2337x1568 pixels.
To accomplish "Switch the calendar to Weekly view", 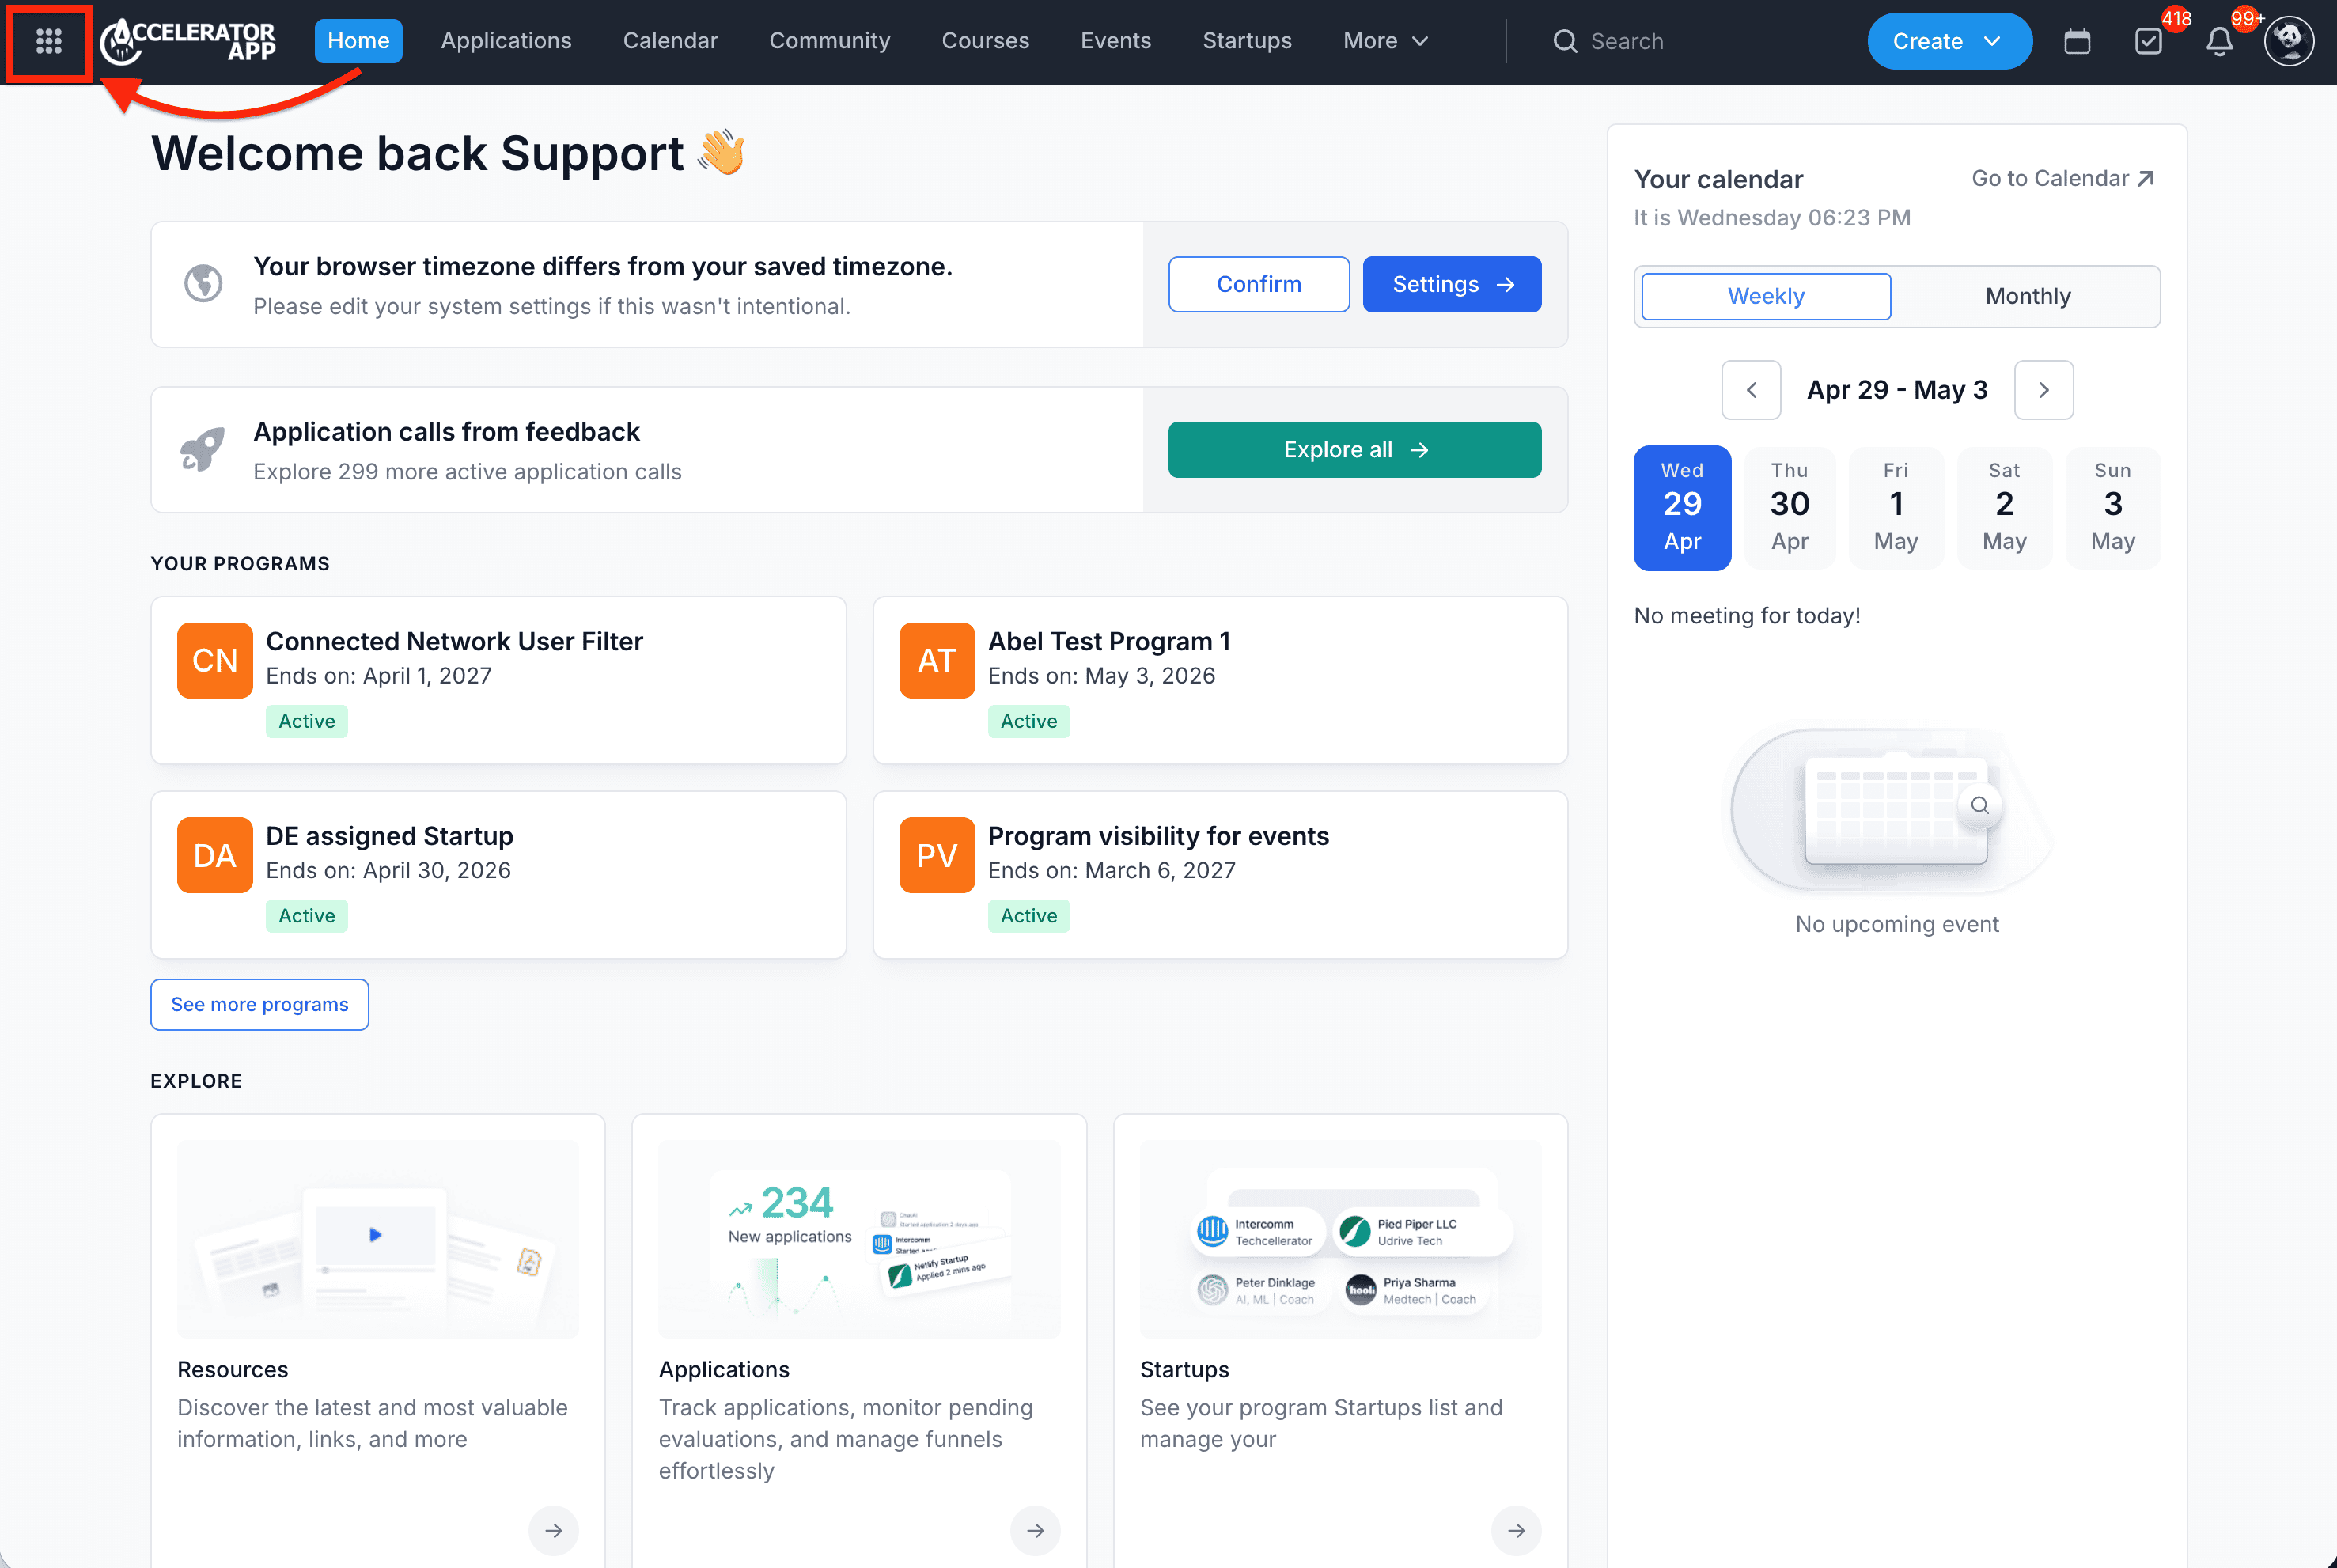I will point(1765,296).
